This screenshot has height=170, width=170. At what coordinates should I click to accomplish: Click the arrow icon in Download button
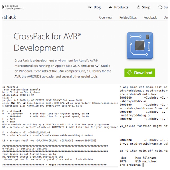(x=130, y=73)
